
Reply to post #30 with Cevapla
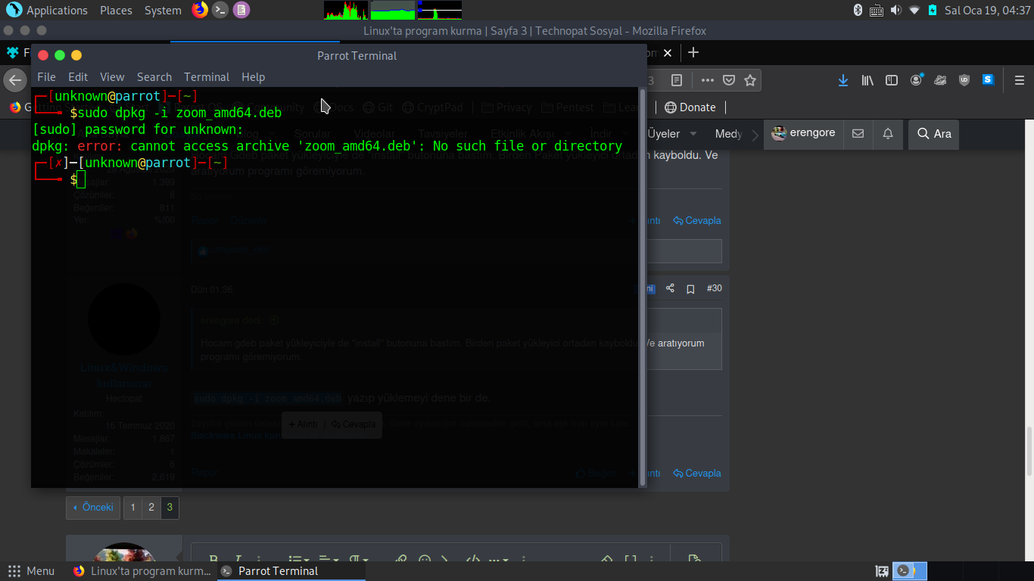697,474
